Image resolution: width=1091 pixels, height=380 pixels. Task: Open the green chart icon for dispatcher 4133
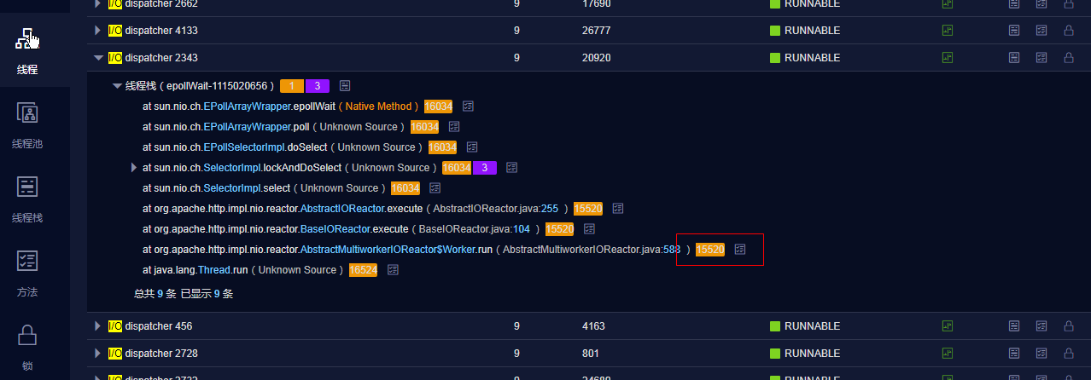coord(947,31)
